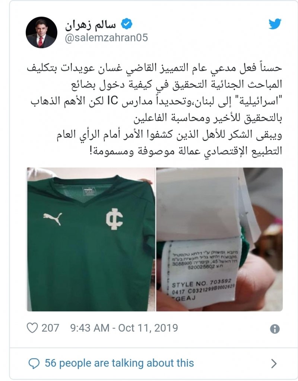
Task: Click the IC crest on the jersey
Action: coord(114,219)
